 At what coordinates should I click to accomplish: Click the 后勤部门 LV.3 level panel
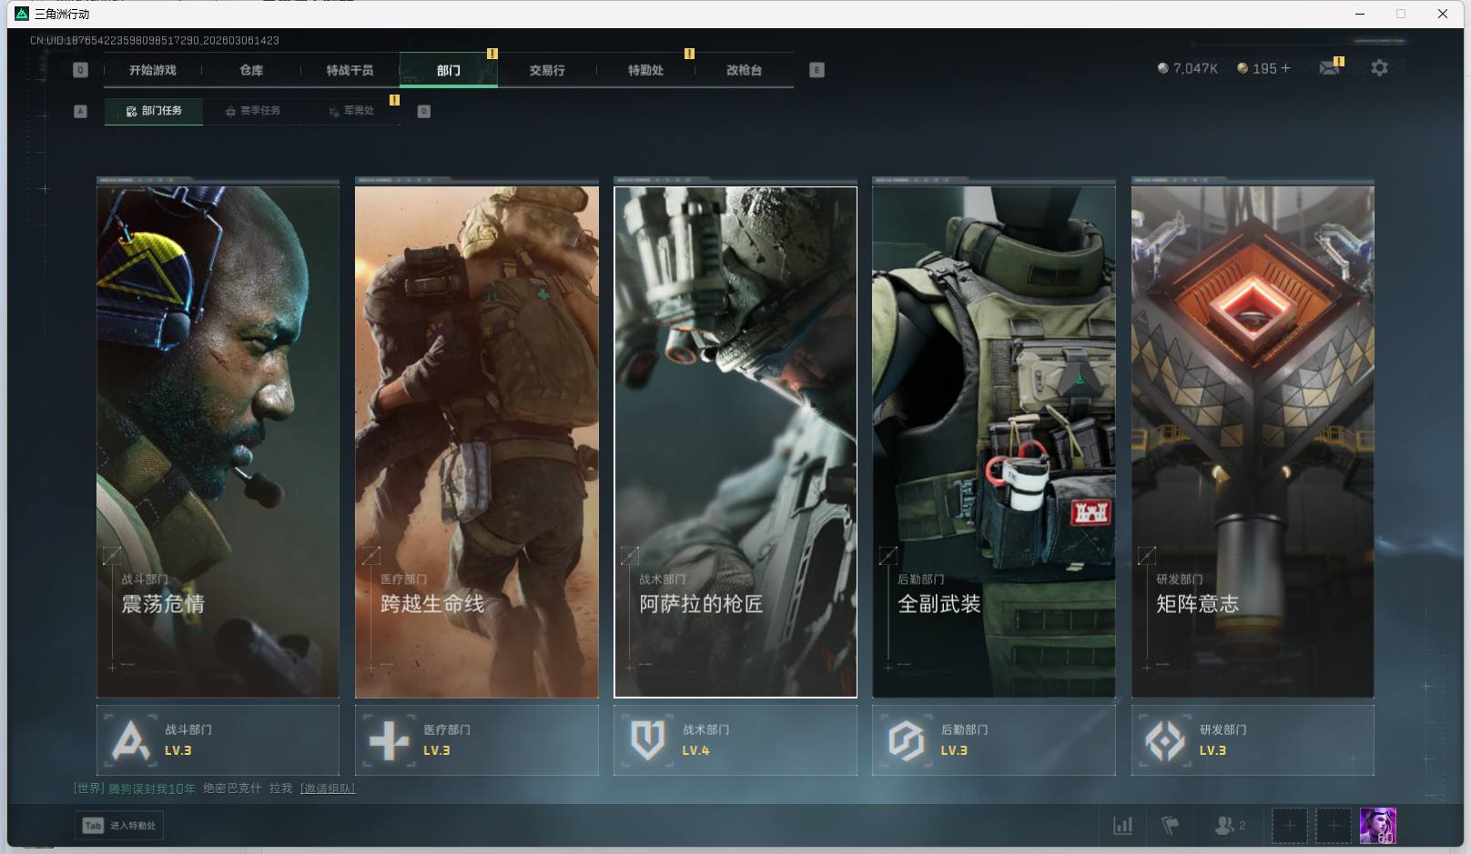(x=993, y=740)
